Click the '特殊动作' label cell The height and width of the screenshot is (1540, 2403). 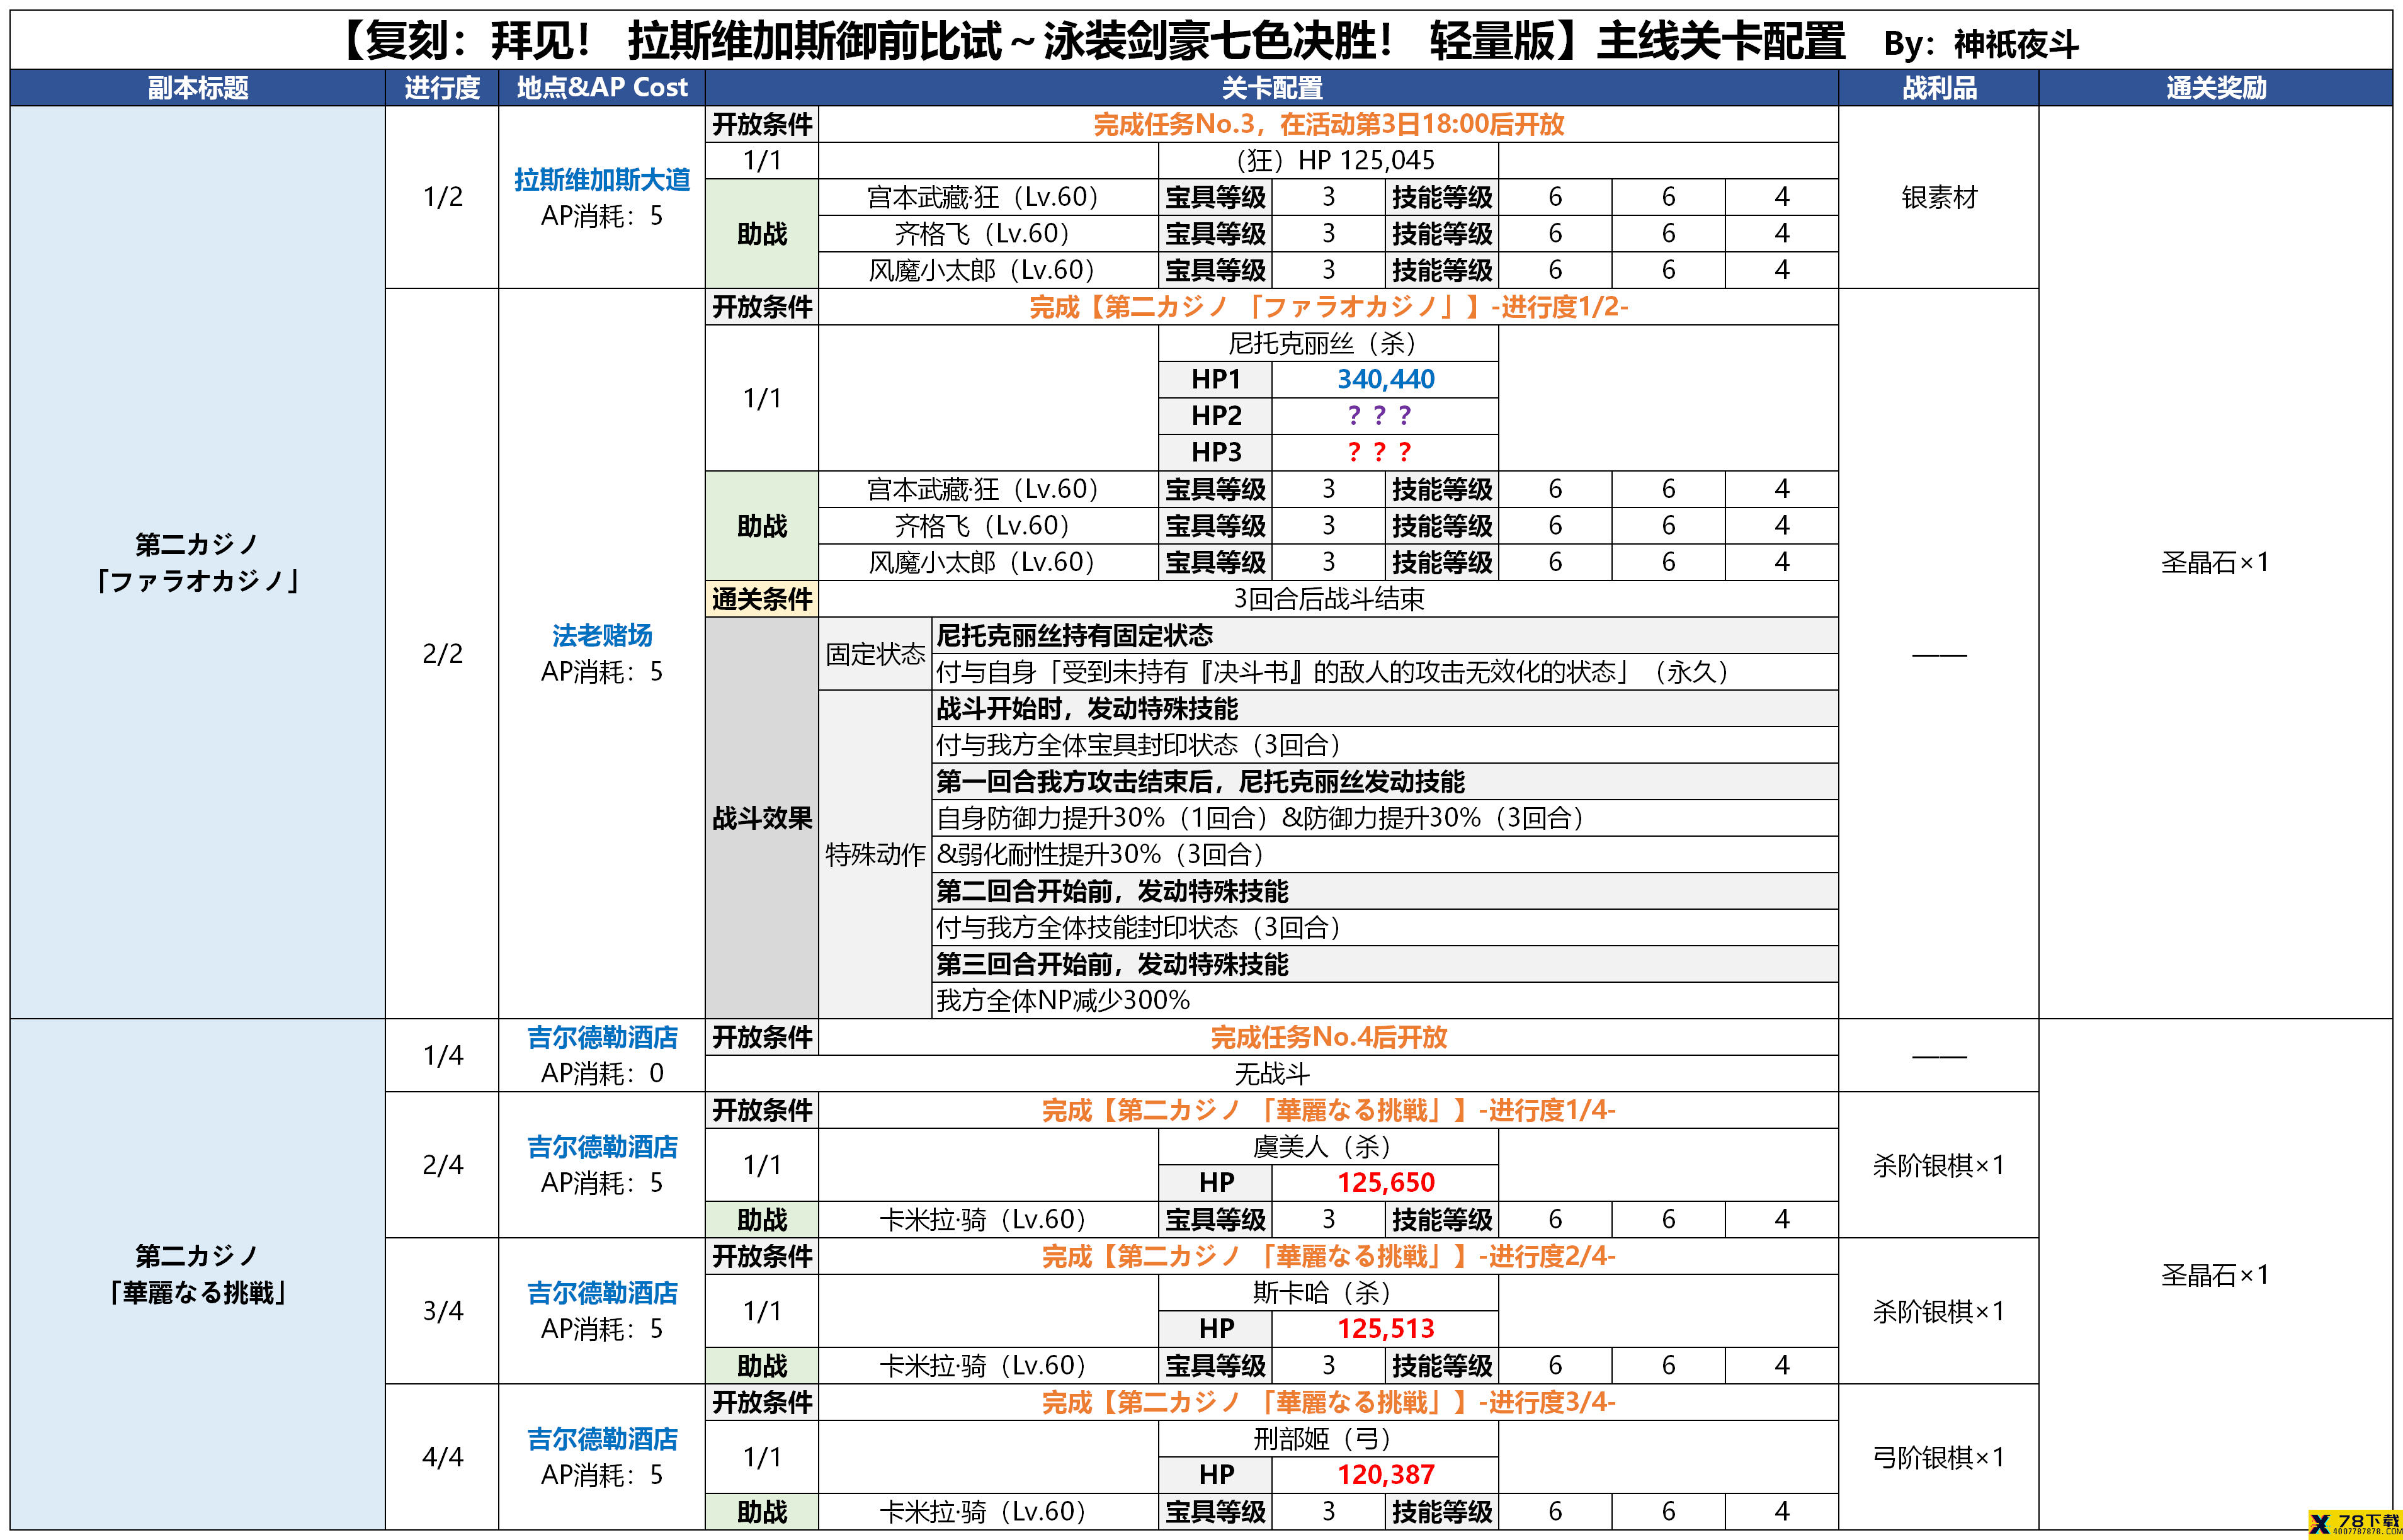coord(875,854)
